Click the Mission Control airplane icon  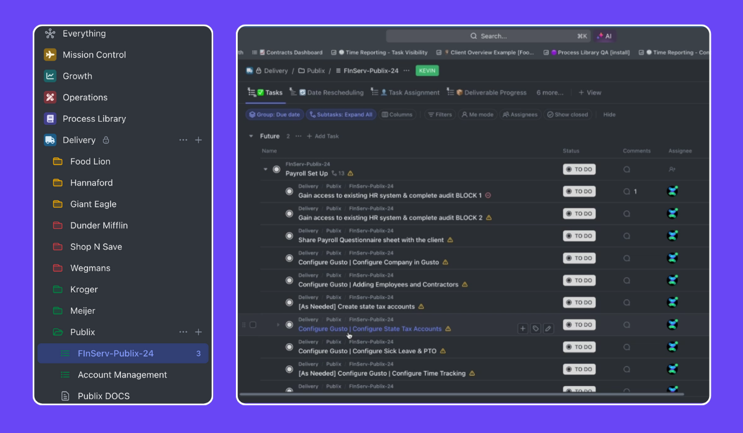coord(50,55)
